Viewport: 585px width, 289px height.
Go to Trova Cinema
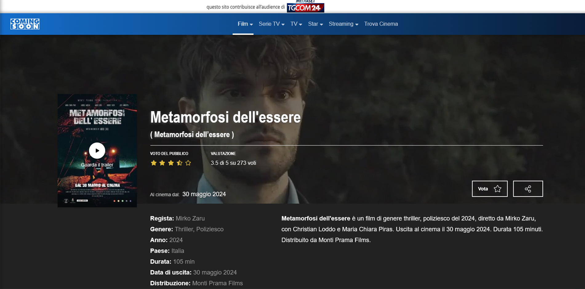(381, 24)
